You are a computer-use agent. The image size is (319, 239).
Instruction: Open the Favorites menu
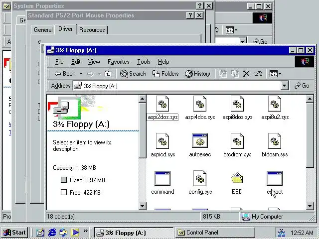[119, 62]
